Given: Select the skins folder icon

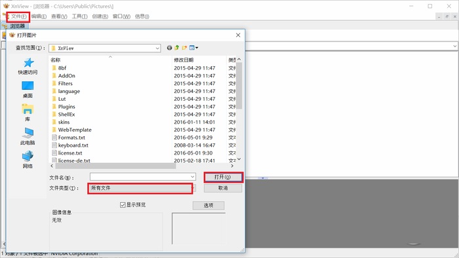Looking at the screenshot, I should [x=54, y=122].
